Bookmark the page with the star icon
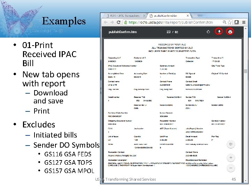The width and height of the screenshot is (251, 188). [x=229, y=22]
